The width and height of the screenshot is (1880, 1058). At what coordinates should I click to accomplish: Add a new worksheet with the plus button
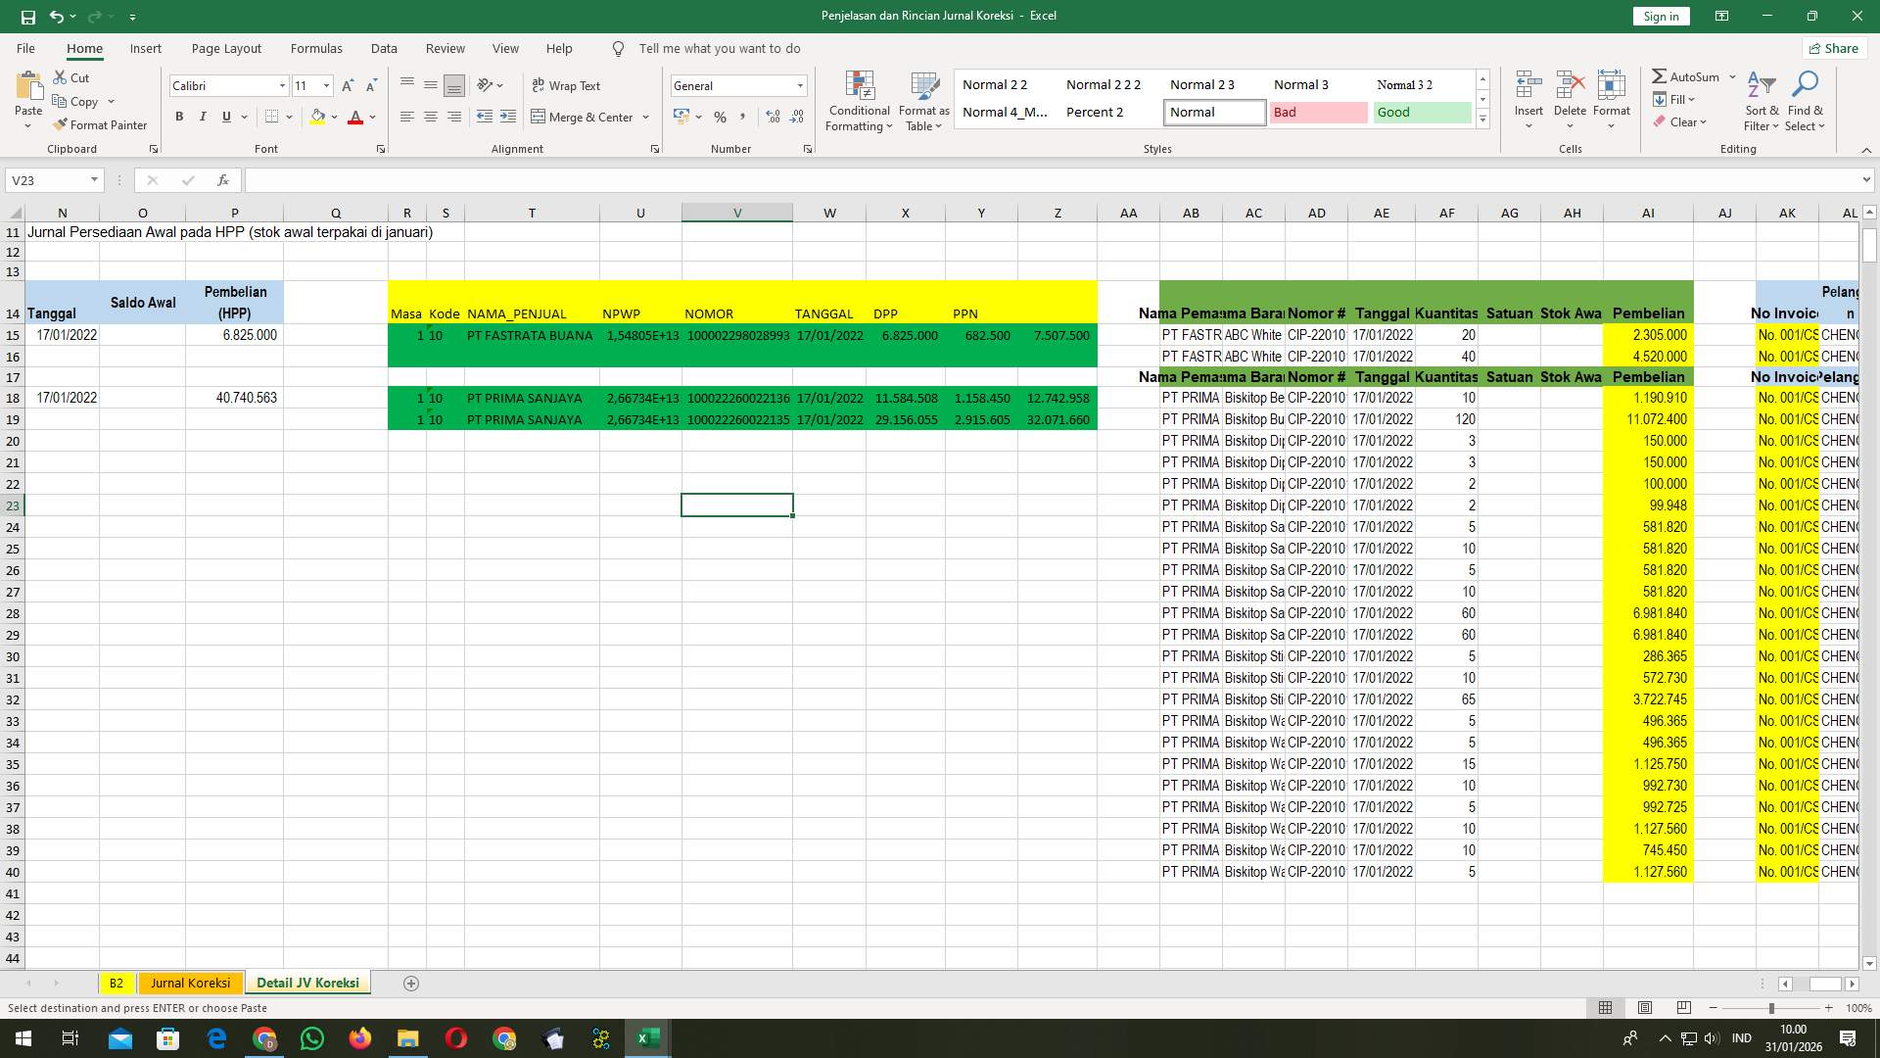pyautogui.click(x=411, y=983)
